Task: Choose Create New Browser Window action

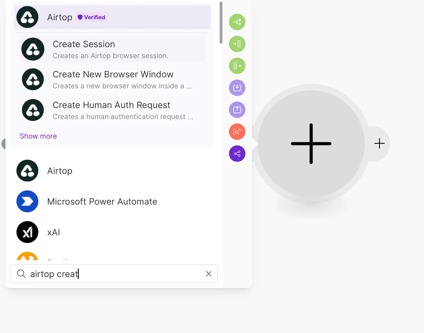Action: tap(113, 80)
